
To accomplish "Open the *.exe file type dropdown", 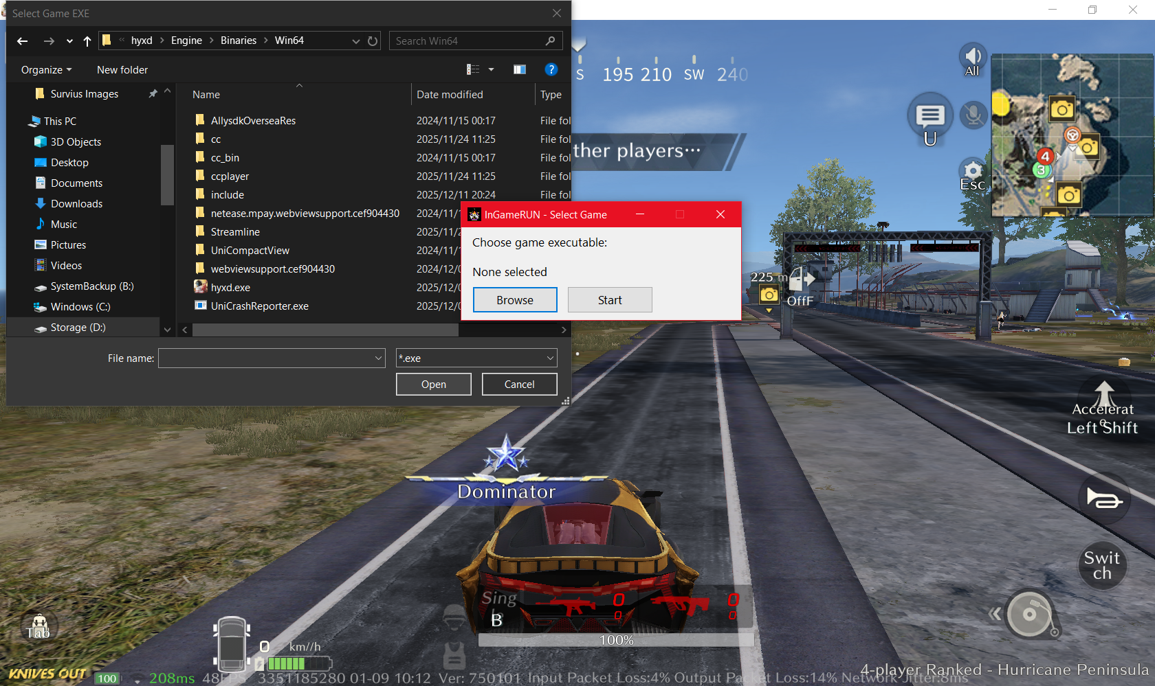I will (x=476, y=358).
